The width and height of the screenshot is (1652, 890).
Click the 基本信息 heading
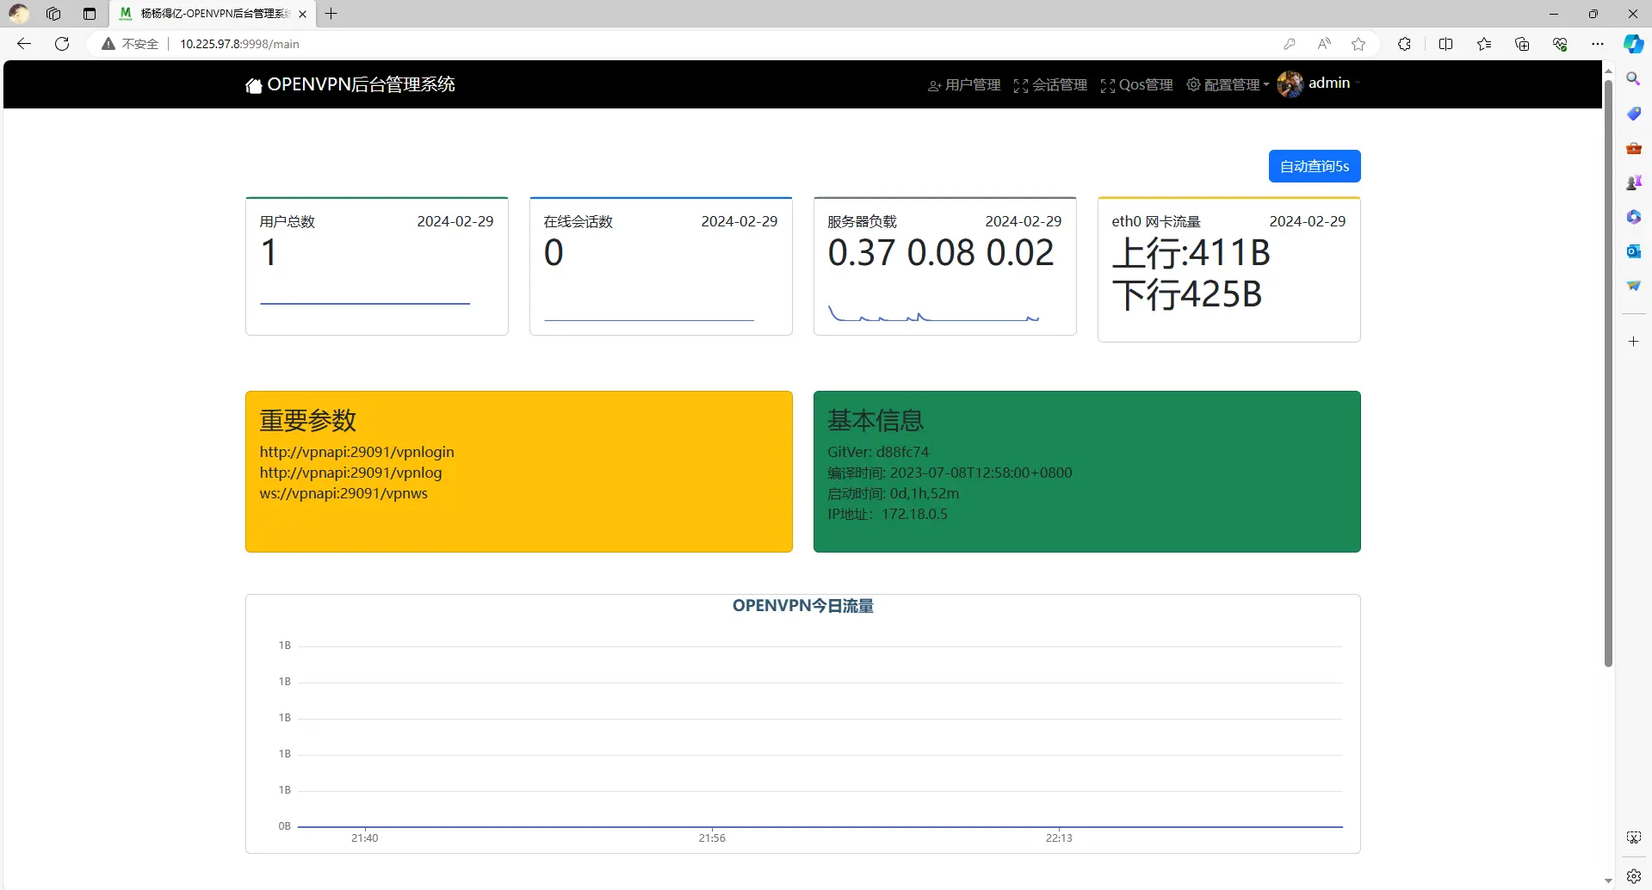point(875,420)
